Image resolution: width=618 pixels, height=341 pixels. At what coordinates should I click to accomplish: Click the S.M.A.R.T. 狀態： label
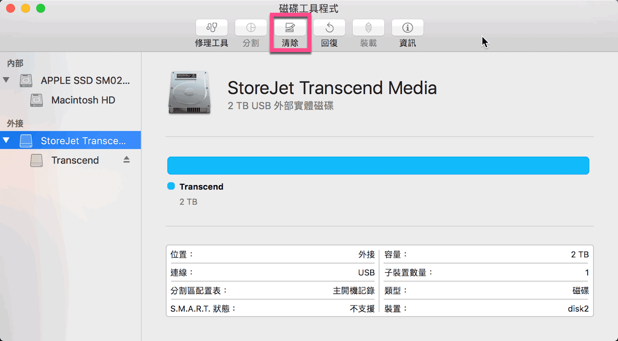pos(203,309)
